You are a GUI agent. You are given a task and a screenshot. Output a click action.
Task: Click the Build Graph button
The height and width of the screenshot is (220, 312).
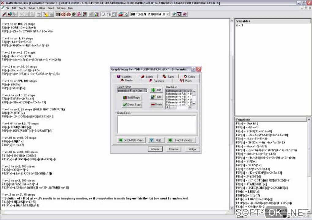point(132,98)
